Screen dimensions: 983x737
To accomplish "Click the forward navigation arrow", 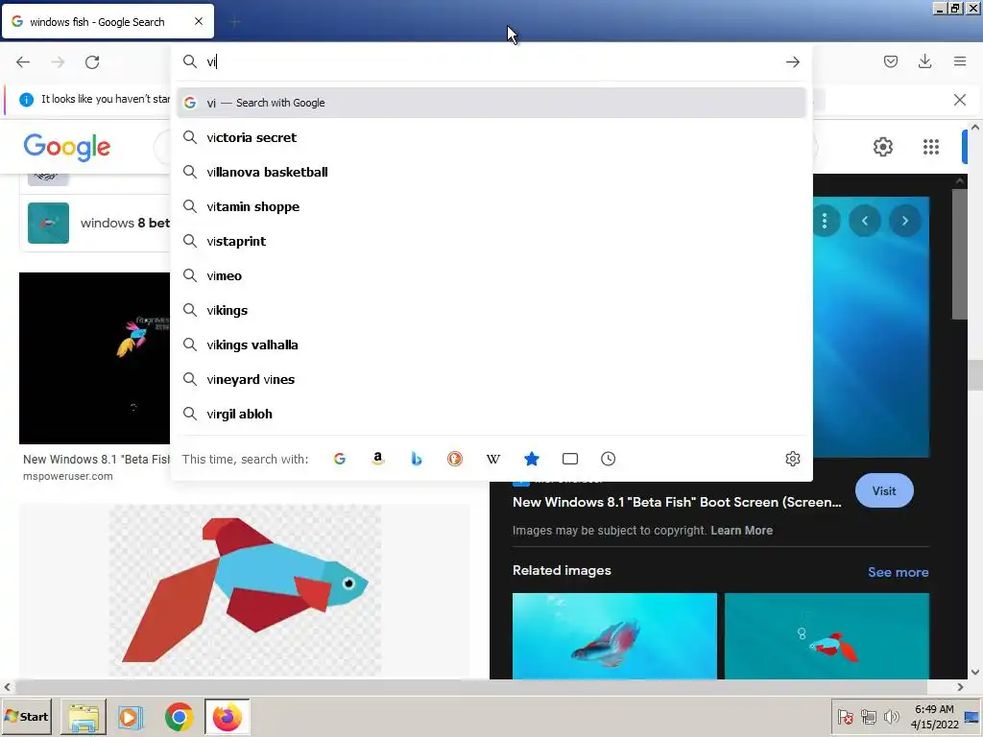I will coord(58,62).
